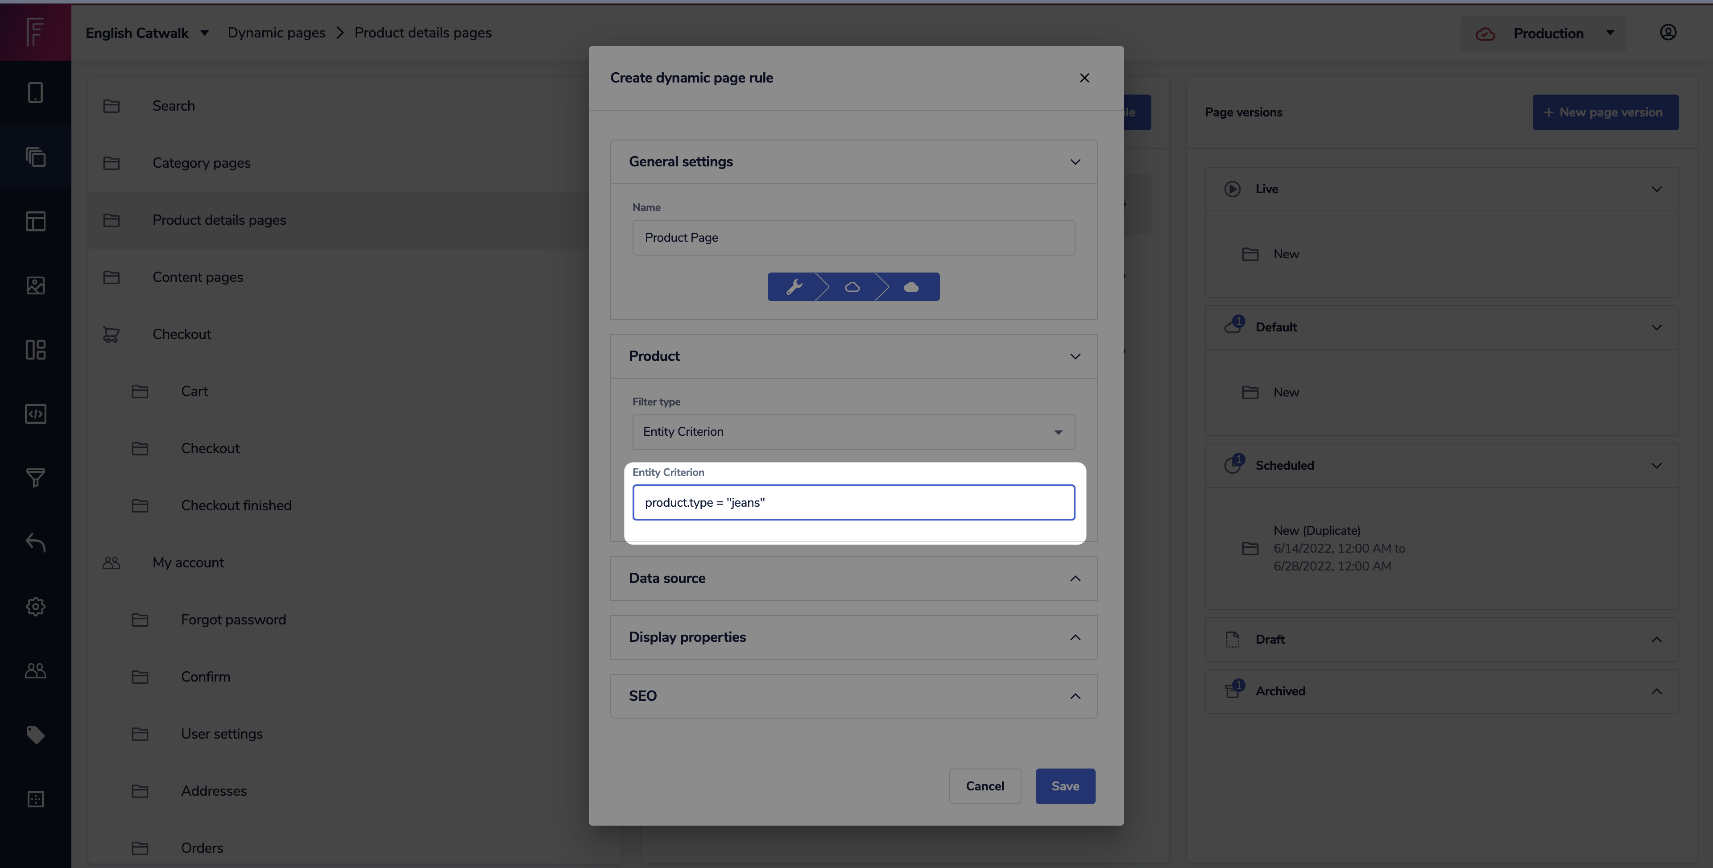Select Category pages in the list
Viewport: 1713px width, 868px height.
202,163
